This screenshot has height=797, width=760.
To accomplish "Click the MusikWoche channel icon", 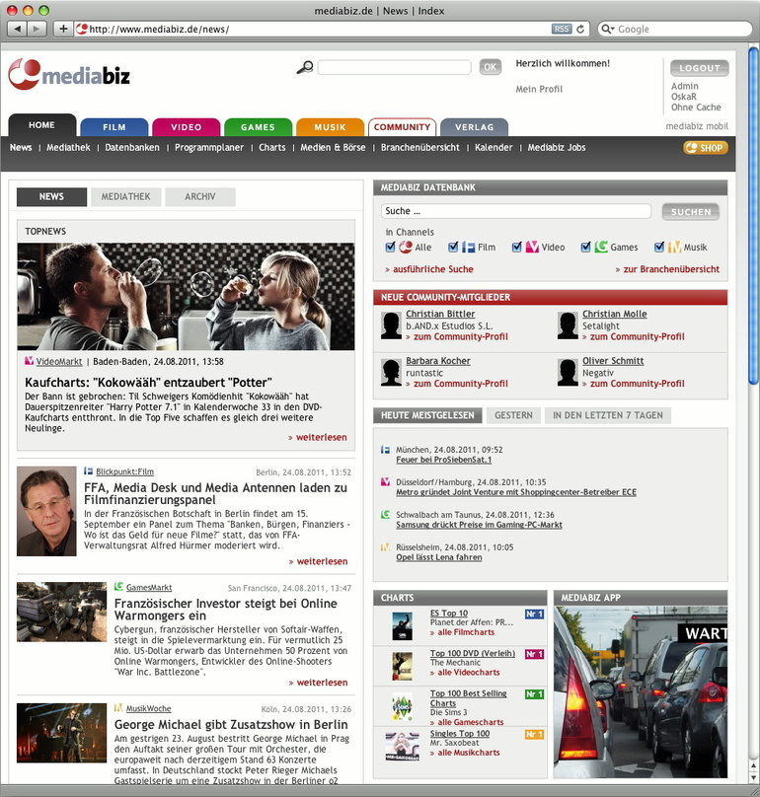I will [x=118, y=707].
